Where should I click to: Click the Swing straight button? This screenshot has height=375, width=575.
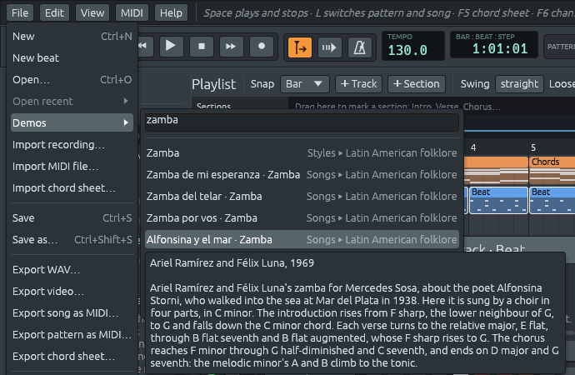click(x=519, y=84)
